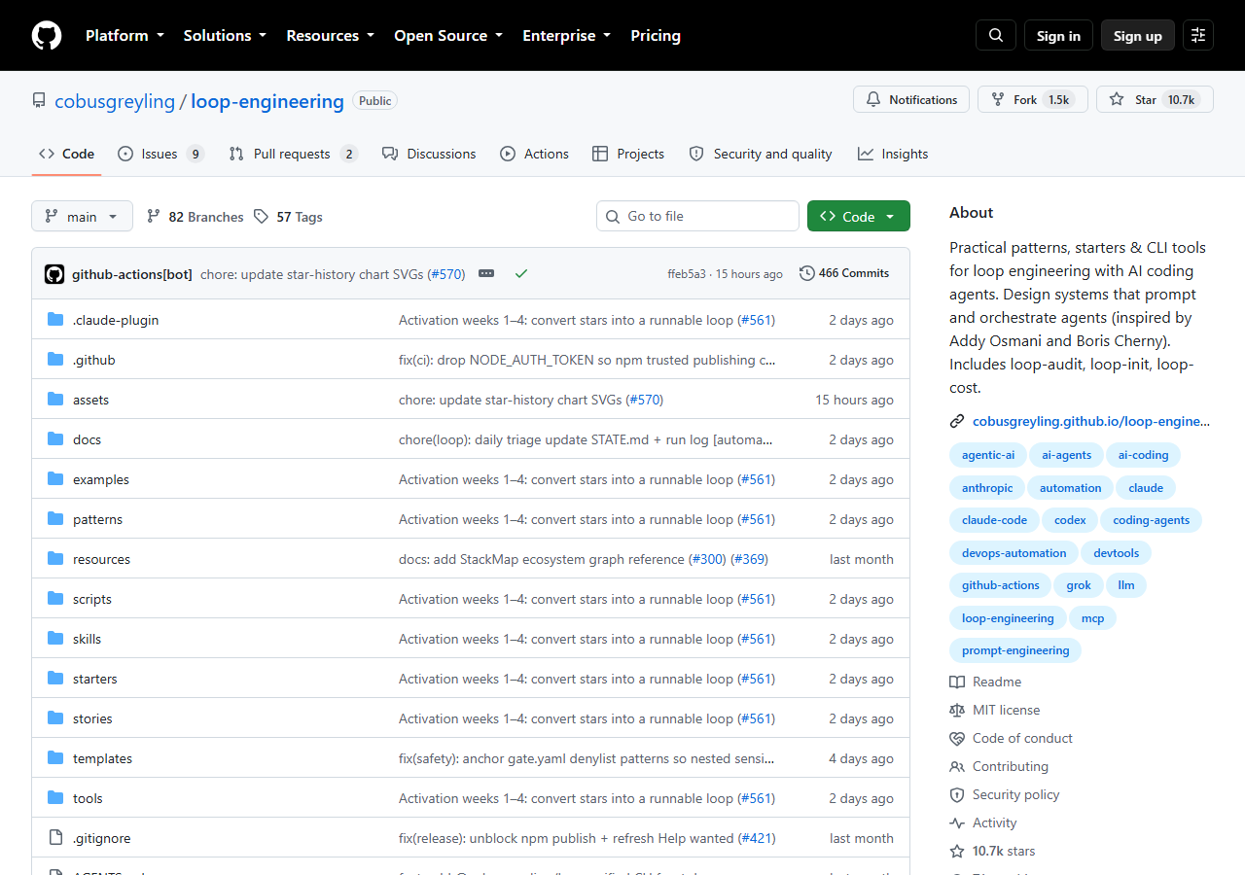Click the folder icon for assets
Image resolution: width=1245 pixels, height=875 pixels.
pos(55,400)
